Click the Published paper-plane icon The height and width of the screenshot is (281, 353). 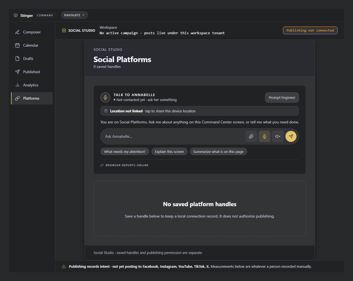[17, 72]
